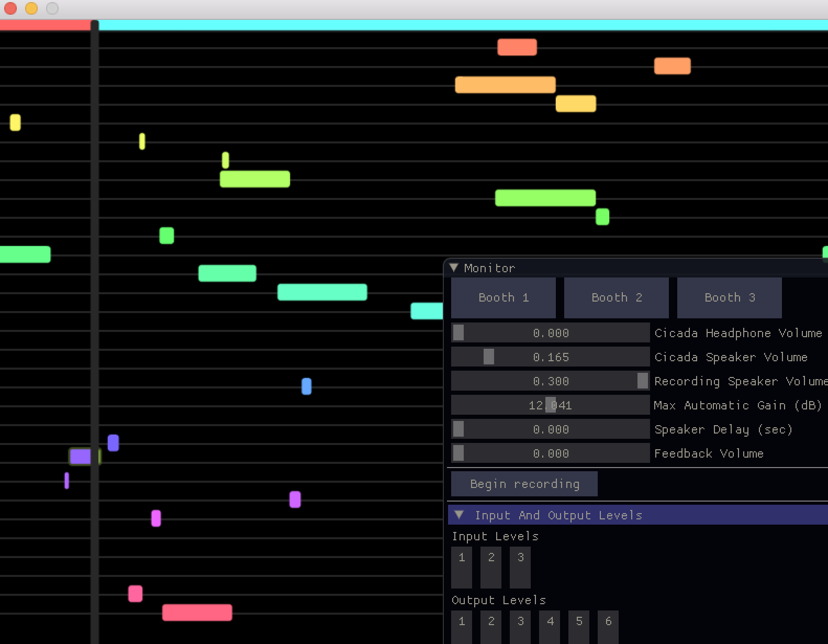
Task: Click the Cicada Headphone Volume slider
Action: click(x=550, y=333)
